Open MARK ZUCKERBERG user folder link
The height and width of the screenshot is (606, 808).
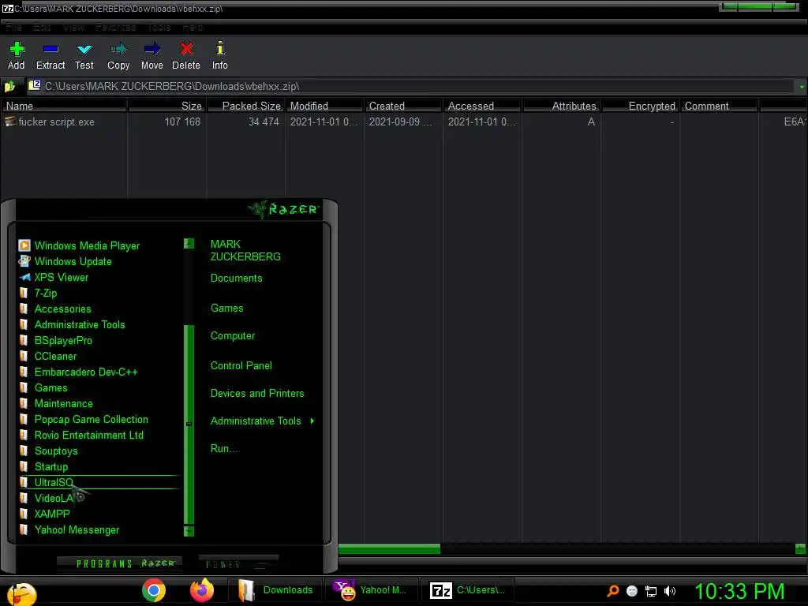coord(245,250)
